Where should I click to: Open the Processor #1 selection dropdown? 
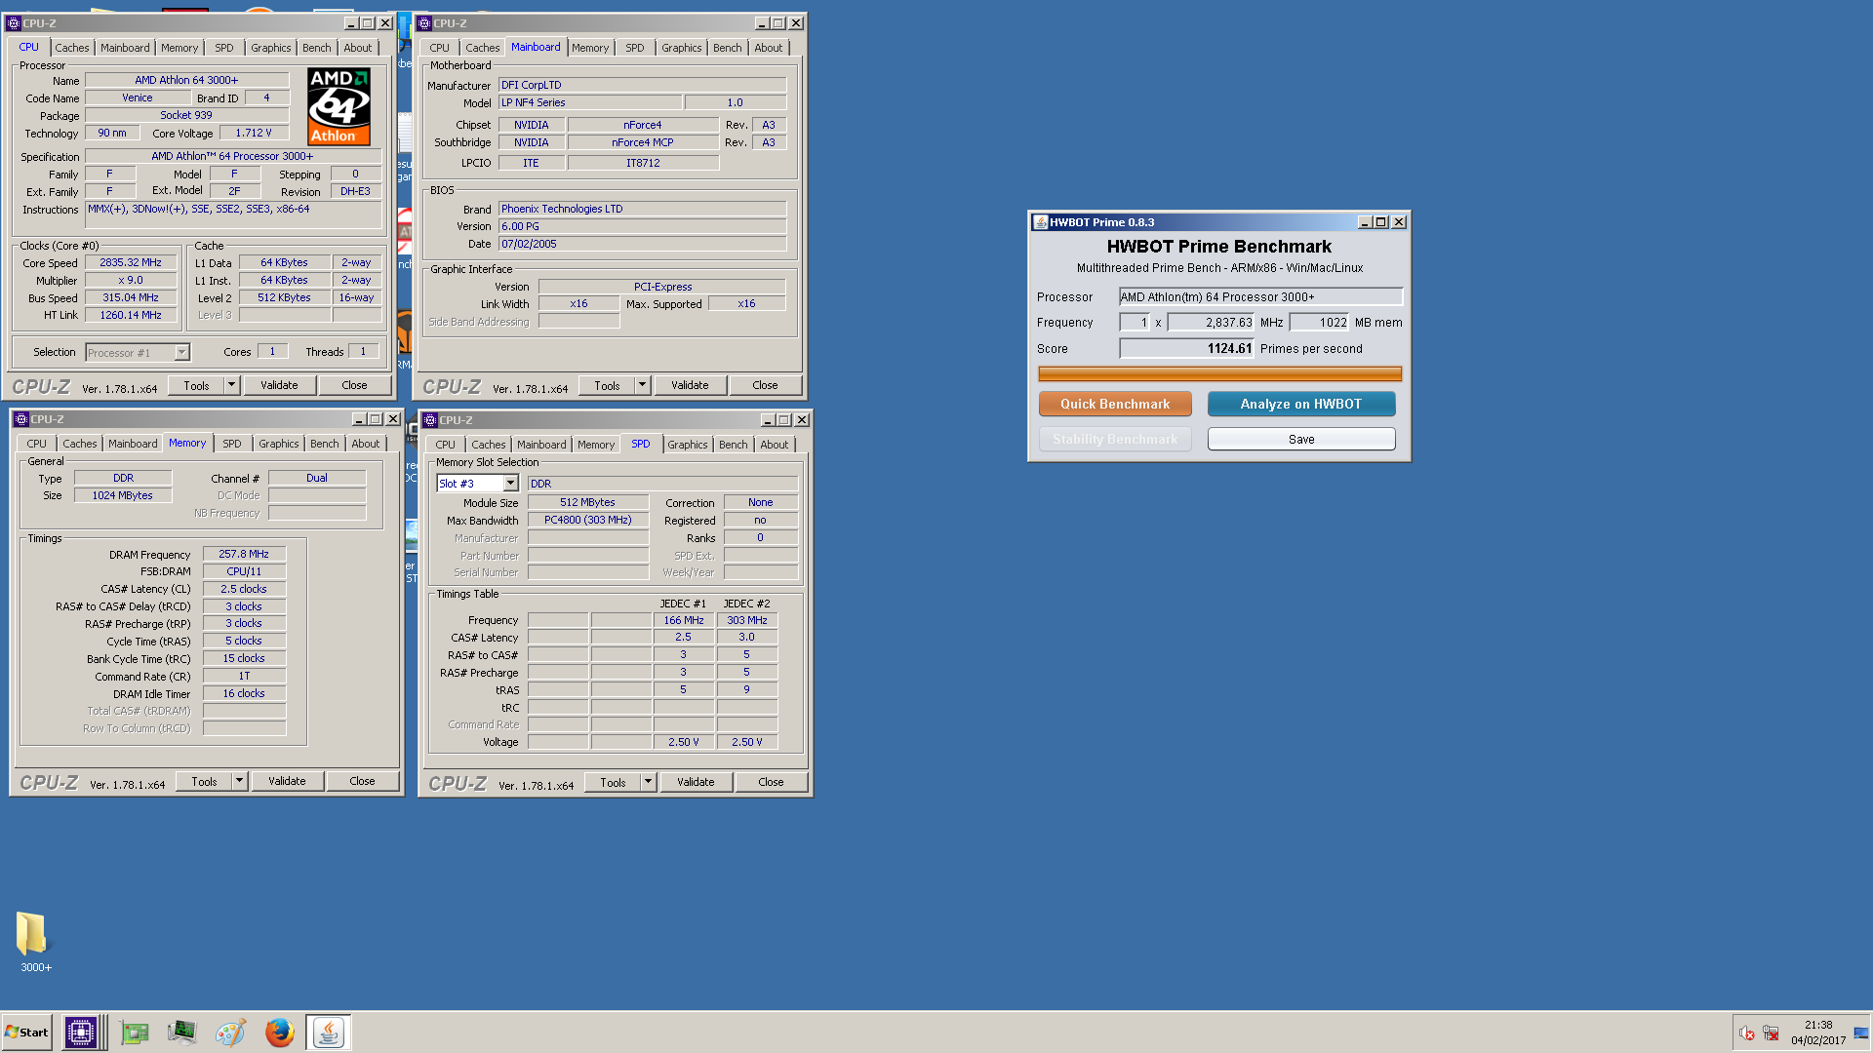(181, 352)
